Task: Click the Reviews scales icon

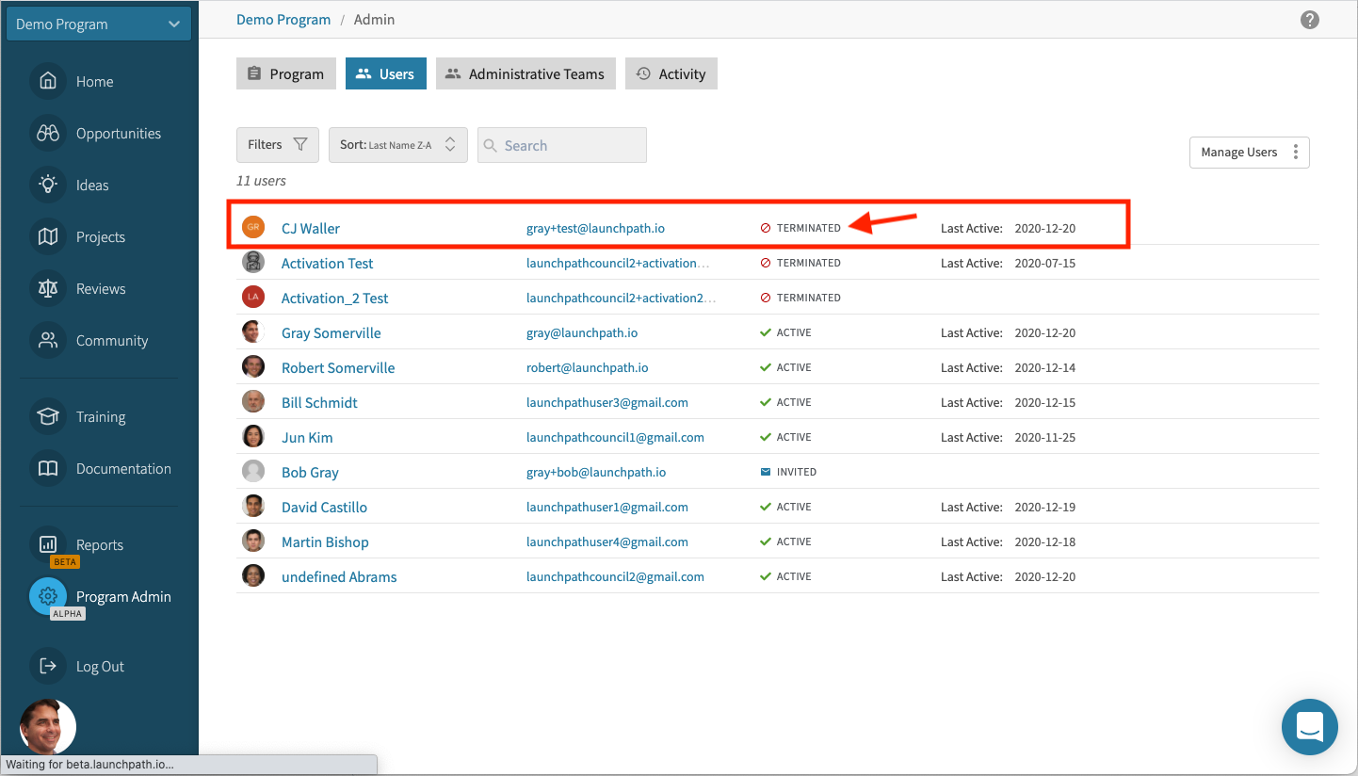Action: (x=48, y=289)
